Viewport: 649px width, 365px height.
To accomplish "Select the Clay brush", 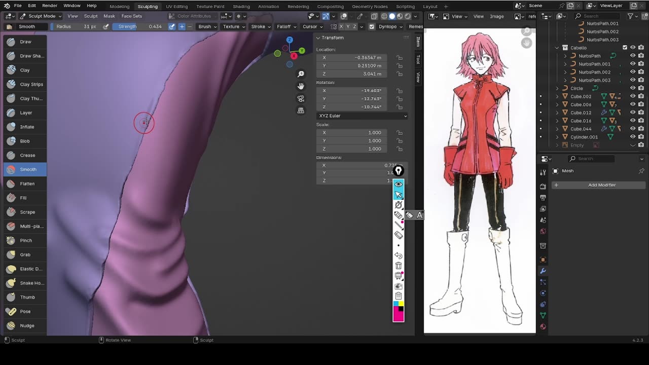I will (25, 70).
